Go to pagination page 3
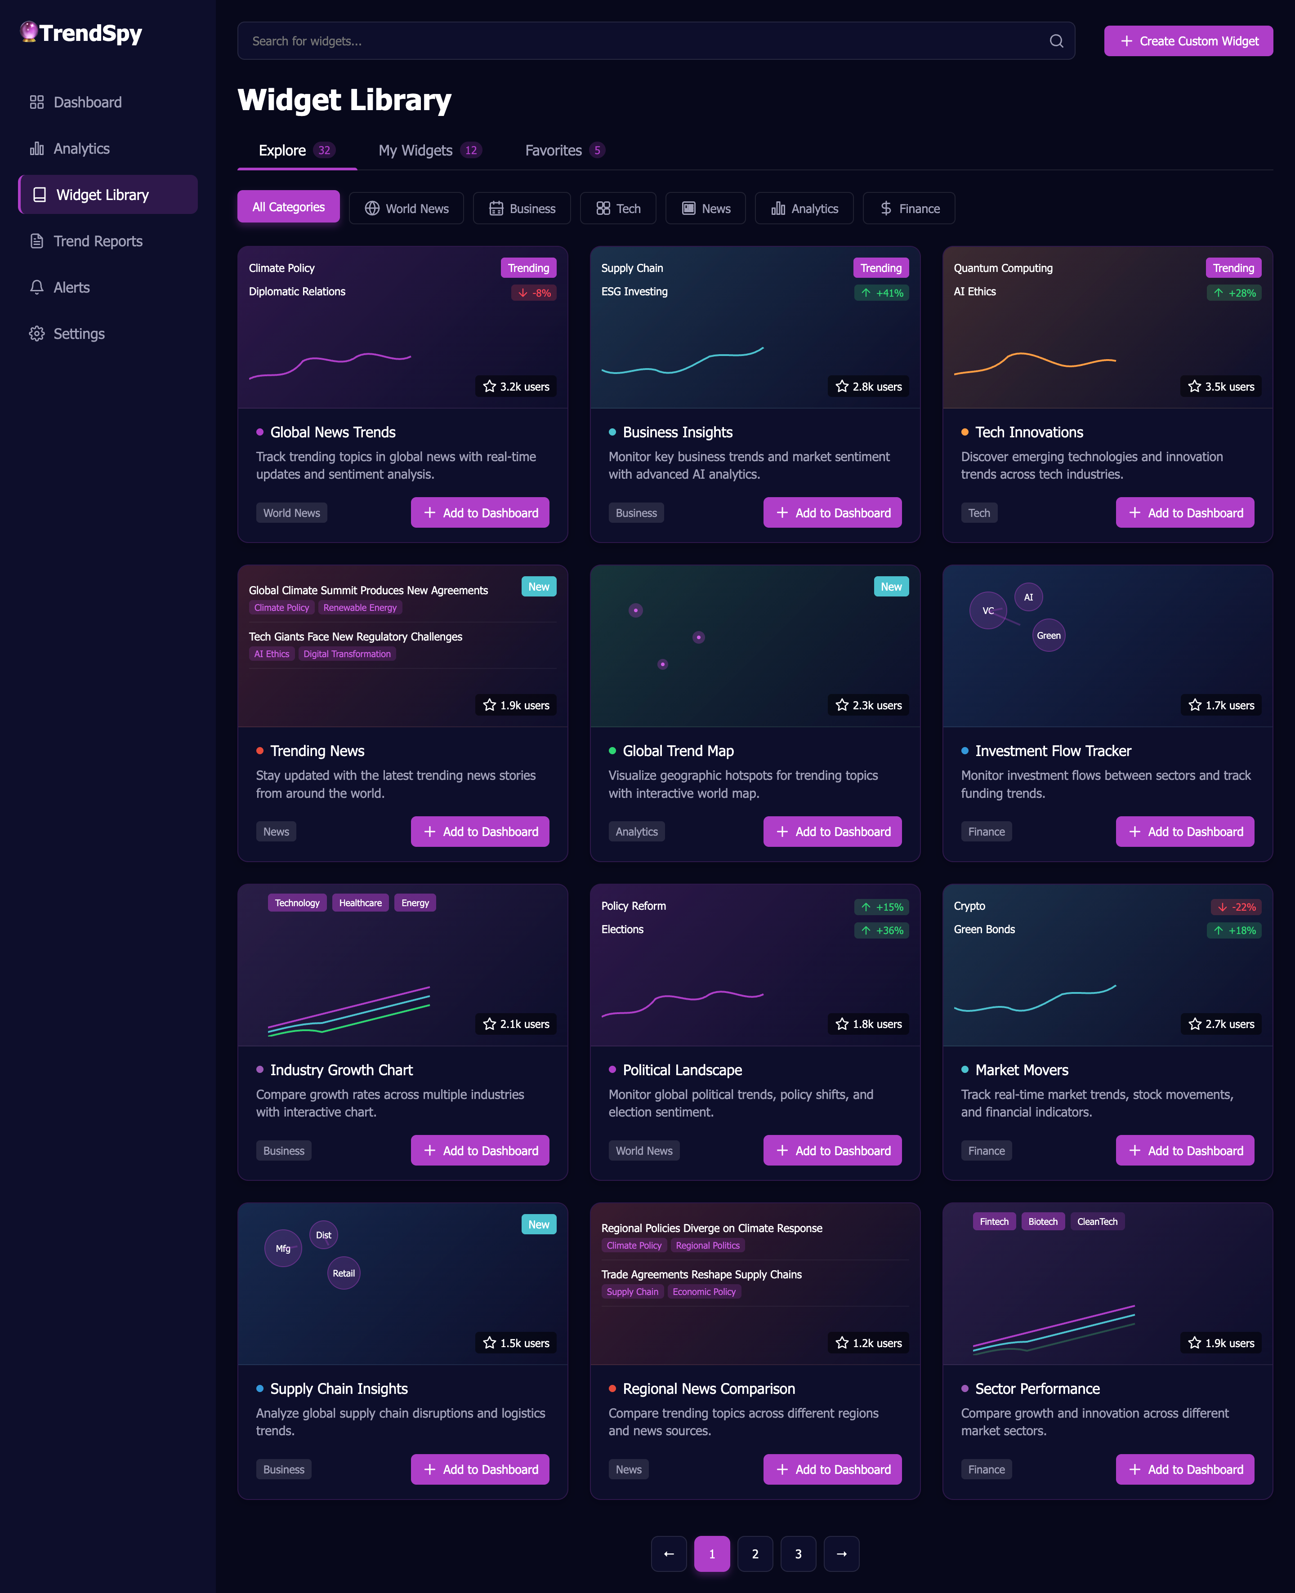1295x1593 pixels. pyautogui.click(x=798, y=1553)
